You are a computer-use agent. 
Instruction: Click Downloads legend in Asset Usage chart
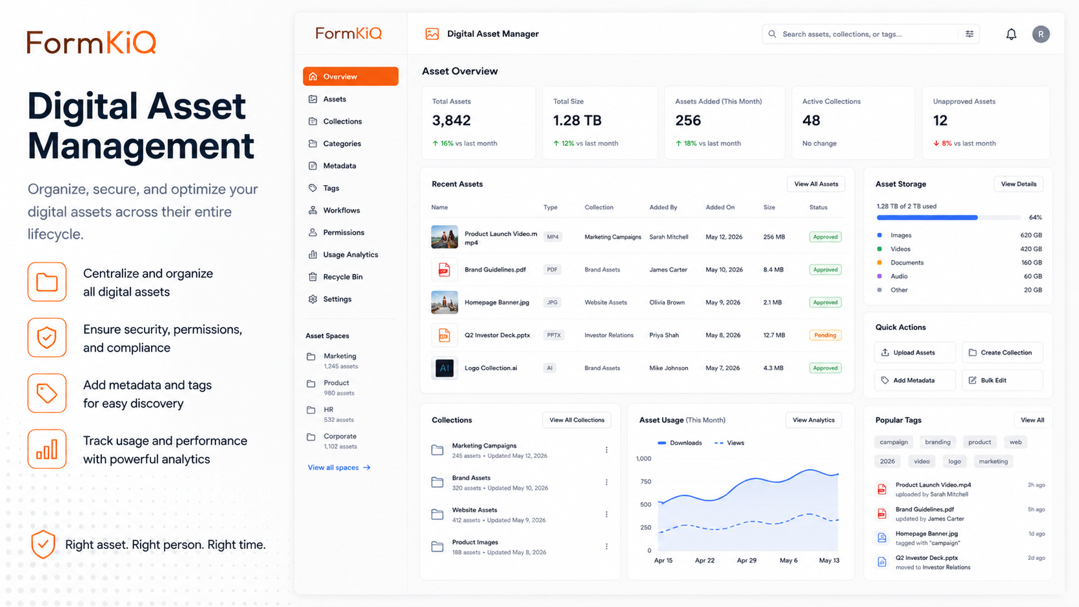click(x=680, y=443)
